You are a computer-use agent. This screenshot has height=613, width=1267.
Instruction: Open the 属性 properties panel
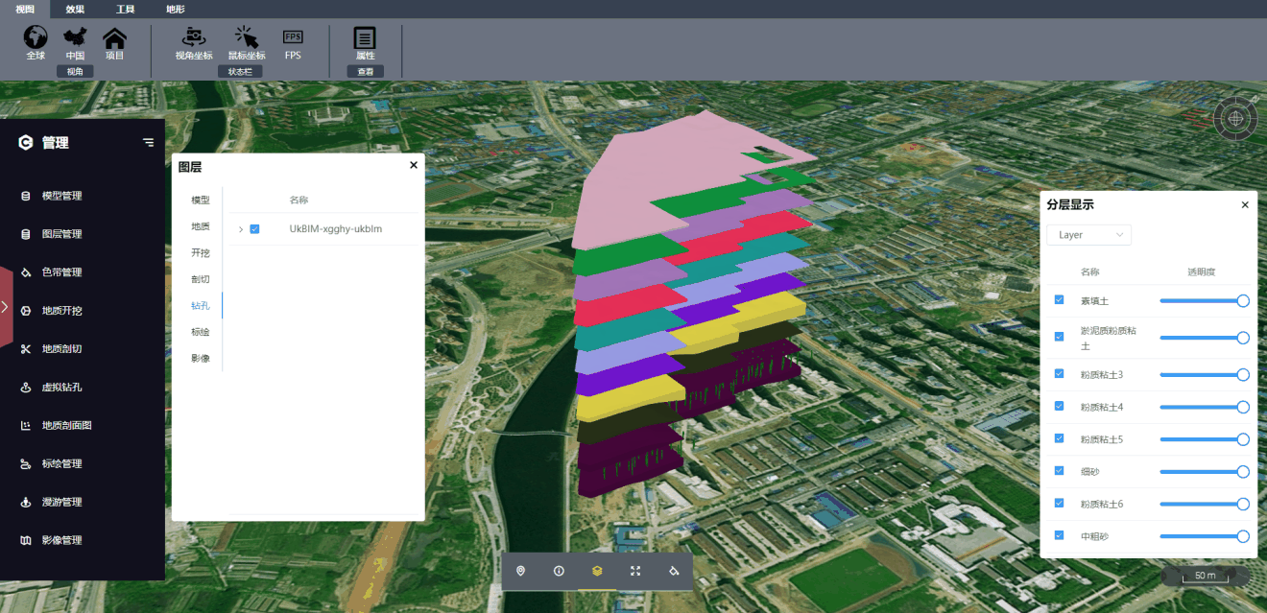[365, 38]
